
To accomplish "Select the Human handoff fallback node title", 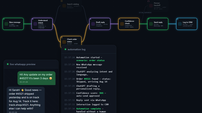I will click(x=157, y=4).
